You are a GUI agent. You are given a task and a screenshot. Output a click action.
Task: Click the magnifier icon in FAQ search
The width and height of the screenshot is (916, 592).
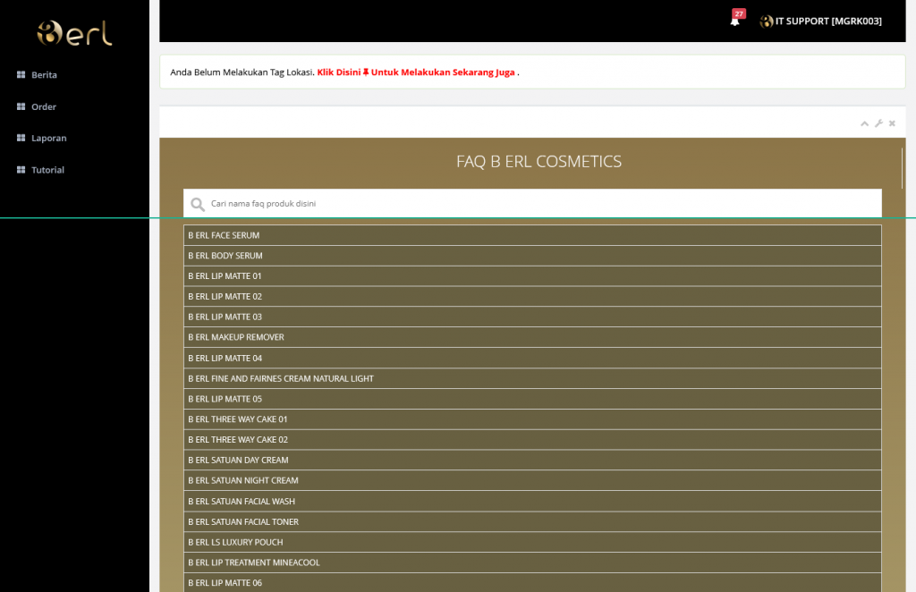(198, 204)
